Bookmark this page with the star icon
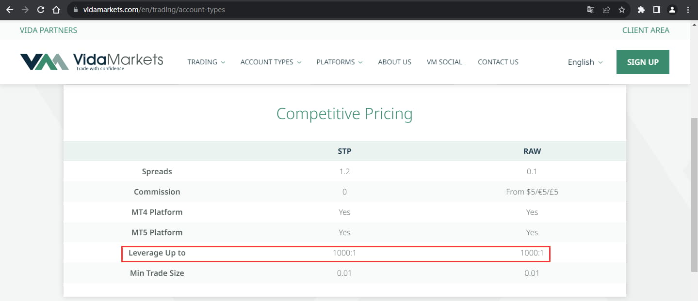Screen dimensions: 698x301 tap(621, 10)
